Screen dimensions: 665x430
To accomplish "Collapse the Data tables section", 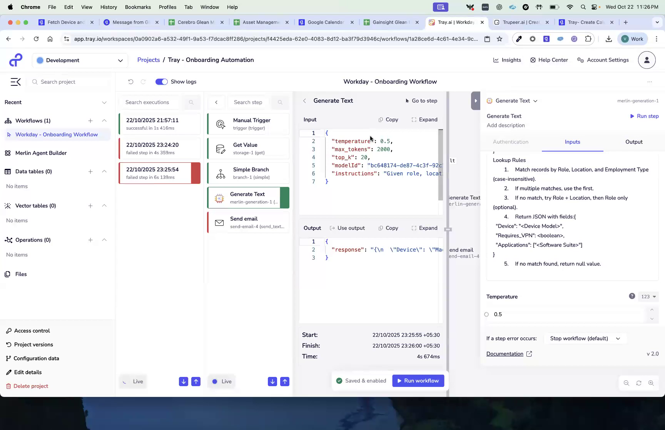I will tap(104, 172).
